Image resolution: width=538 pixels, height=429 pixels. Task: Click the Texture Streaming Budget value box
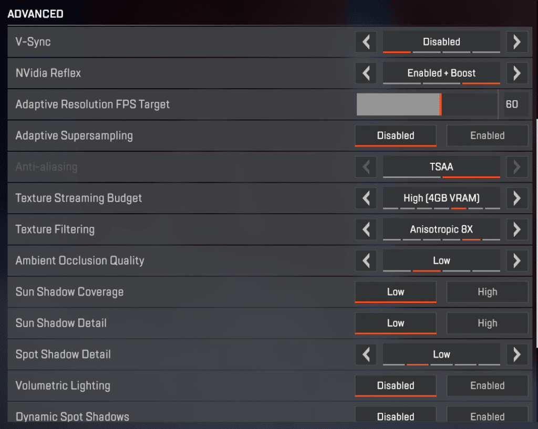click(x=441, y=198)
